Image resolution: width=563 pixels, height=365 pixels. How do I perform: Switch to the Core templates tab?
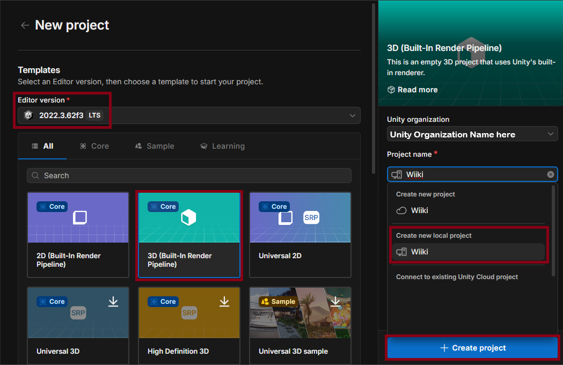pyautogui.click(x=94, y=145)
